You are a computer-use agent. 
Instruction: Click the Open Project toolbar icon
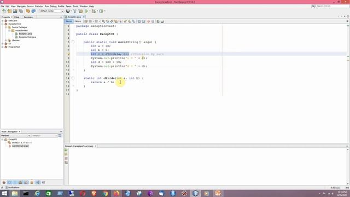pyautogui.click(x=15, y=11)
